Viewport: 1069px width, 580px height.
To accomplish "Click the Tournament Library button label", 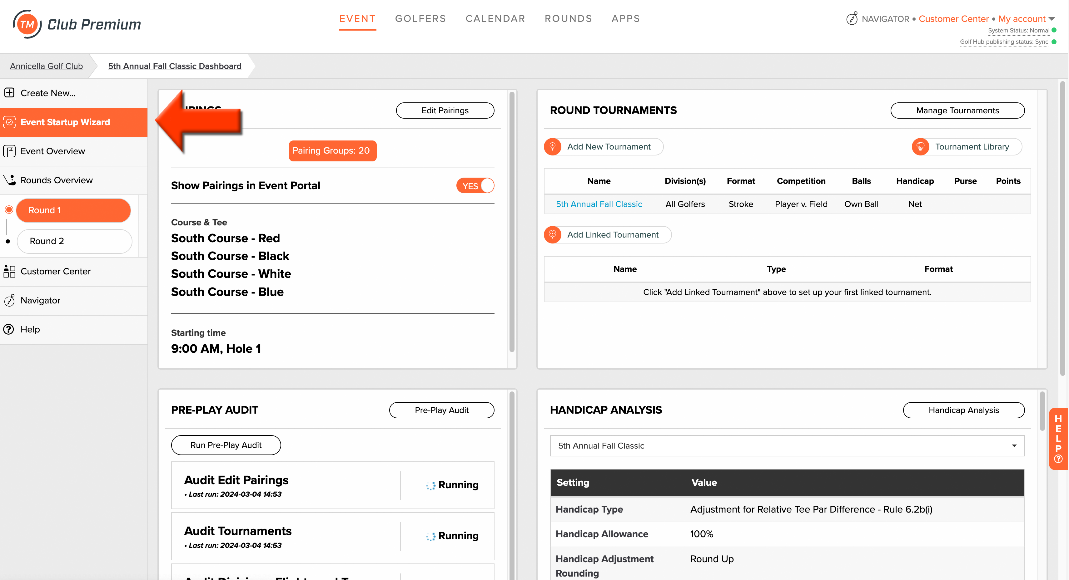I will 972,147.
